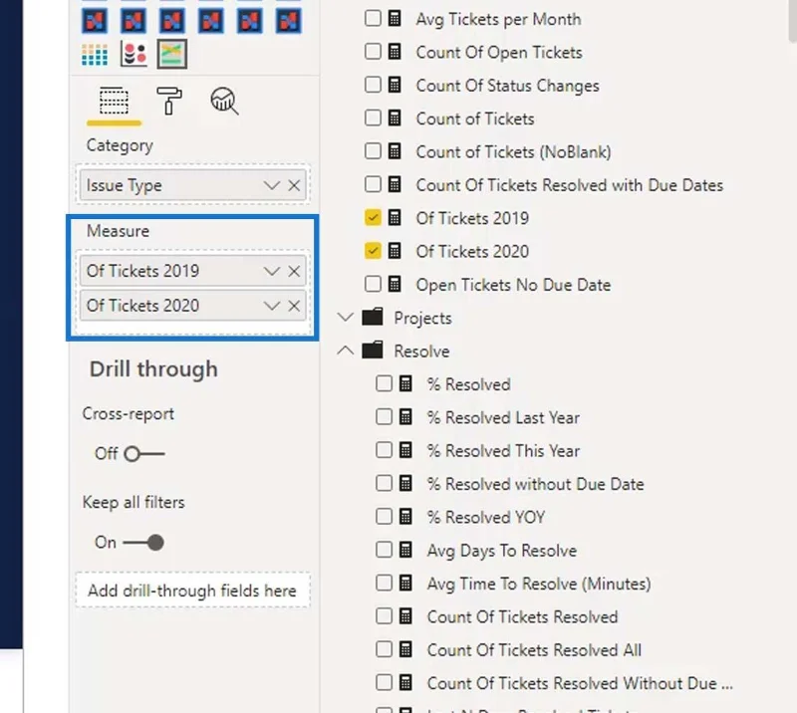Select the colorful dot grid custom visual
The height and width of the screenshot is (713, 797).
95,54
